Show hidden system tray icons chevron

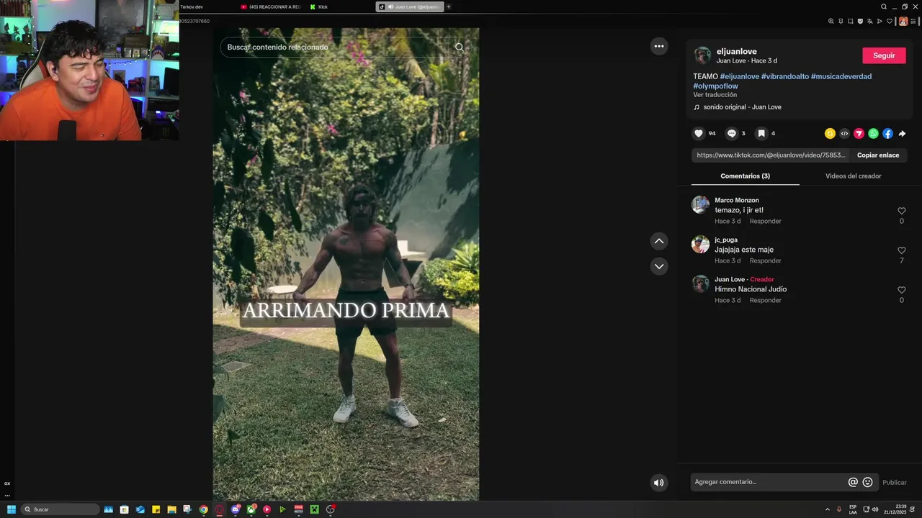[x=827, y=509]
